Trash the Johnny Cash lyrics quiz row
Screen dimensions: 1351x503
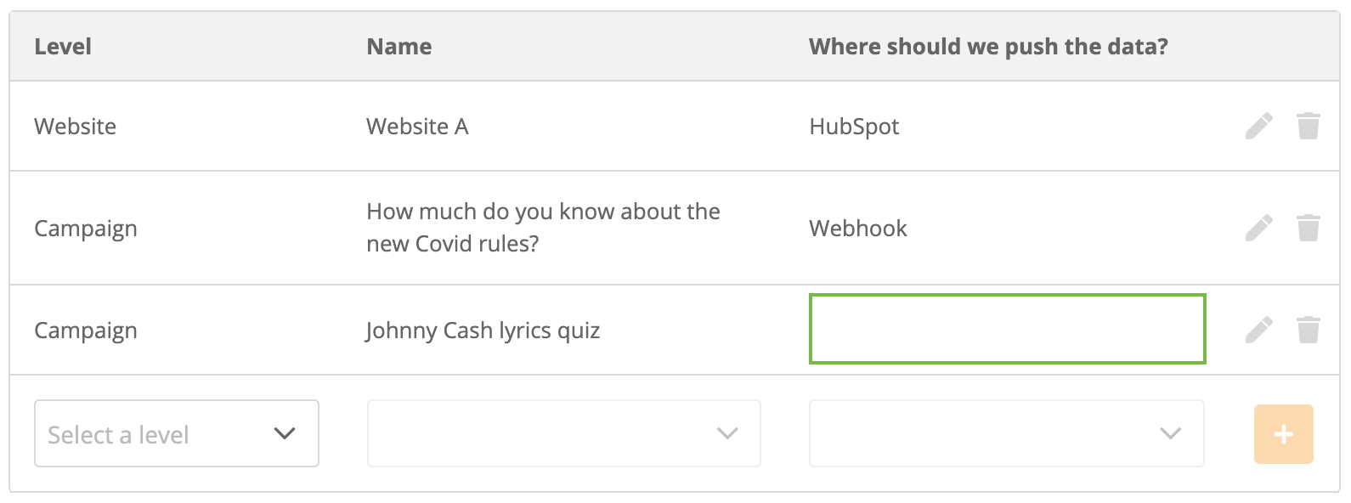[x=1309, y=330]
